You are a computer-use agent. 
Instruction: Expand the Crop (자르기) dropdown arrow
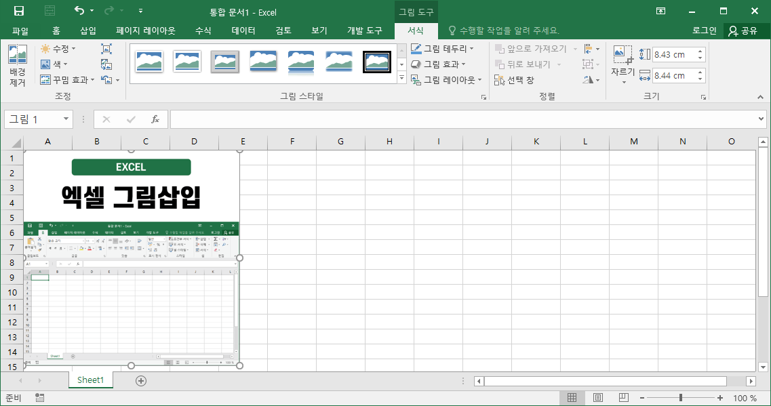click(x=623, y=83)
